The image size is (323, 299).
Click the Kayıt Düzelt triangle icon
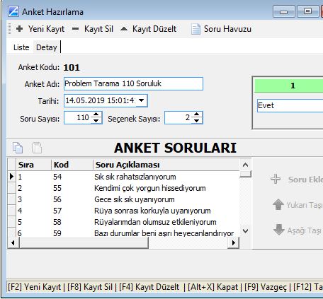click(124, 29)
